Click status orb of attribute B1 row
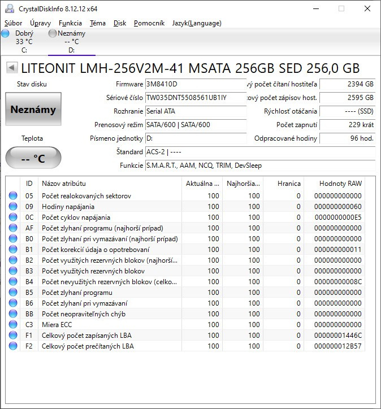 click(x=13, y=249)
